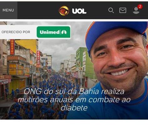Open search with the magnifier icon

[111, 10]
